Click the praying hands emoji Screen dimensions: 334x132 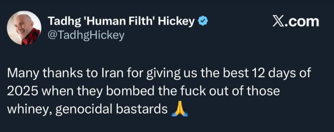[x=180, y=109]
